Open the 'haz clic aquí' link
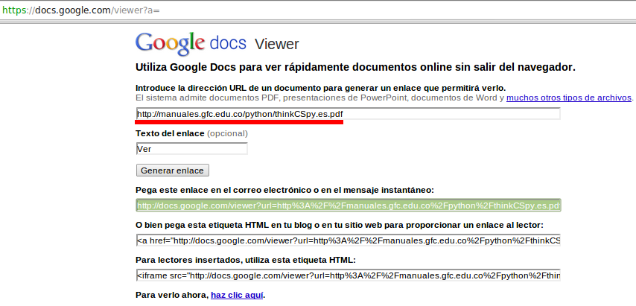This screenshot has width=636, height=306. (237, 295)
